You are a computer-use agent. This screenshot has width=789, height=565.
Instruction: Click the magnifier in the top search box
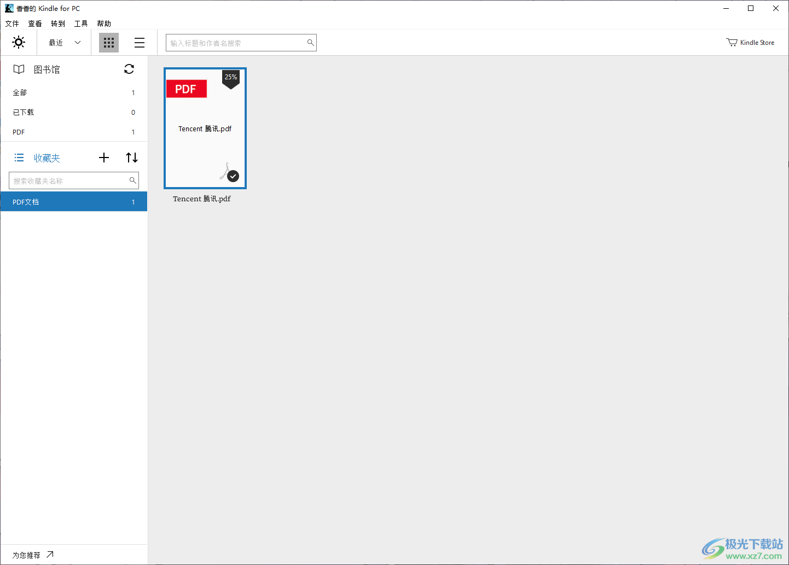tap(310, 43)
